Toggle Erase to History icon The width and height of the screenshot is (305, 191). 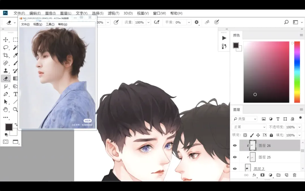coord(207,22)
